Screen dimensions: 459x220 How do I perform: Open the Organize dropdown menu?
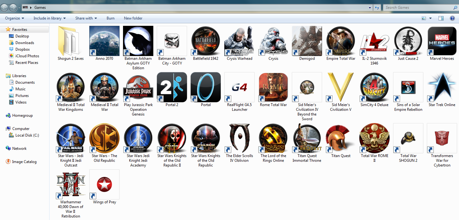[15, 18]
